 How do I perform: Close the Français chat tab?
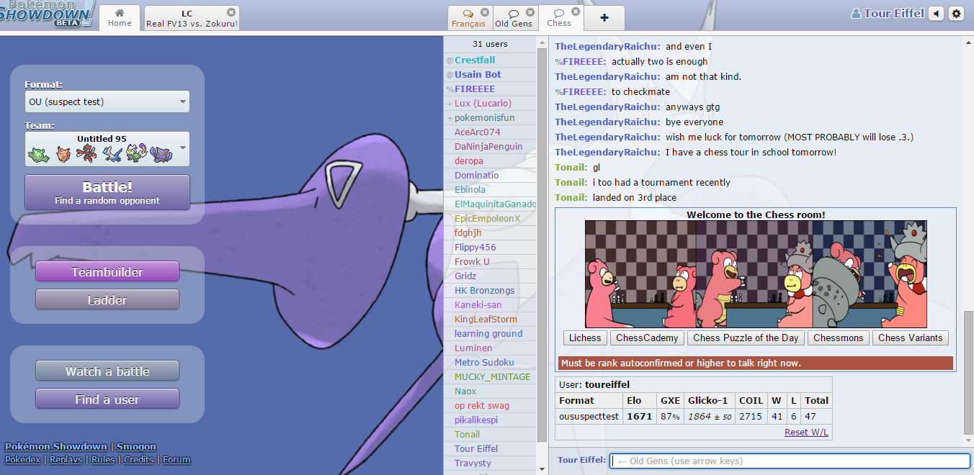[485, 12]
